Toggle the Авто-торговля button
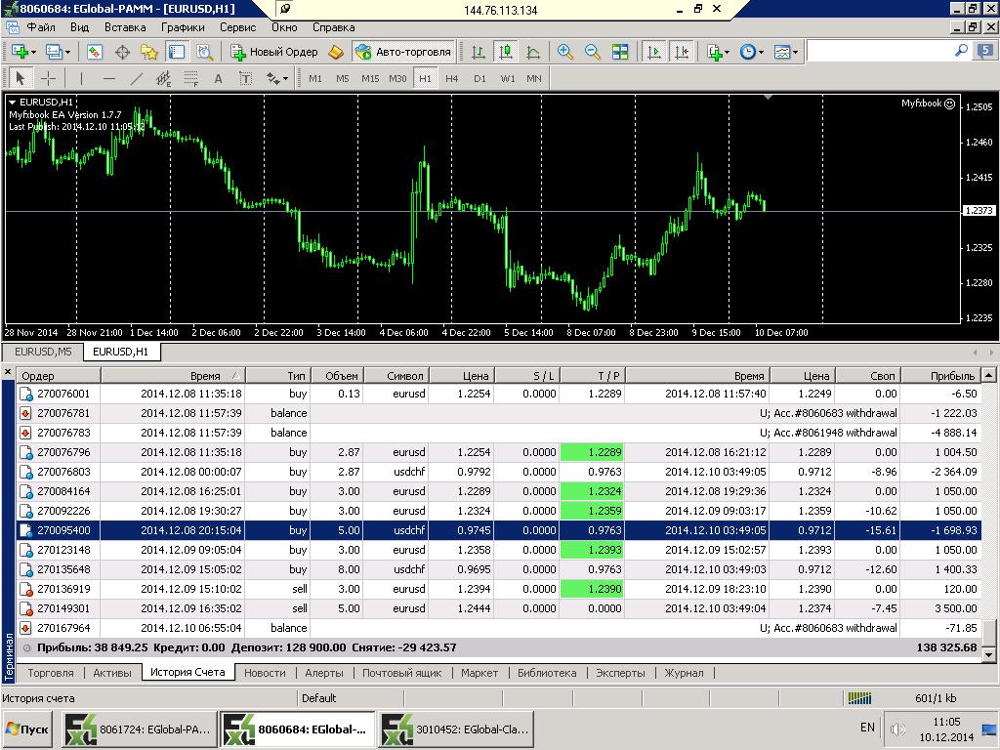Image resolution: width=1000 pixels, height=750 pixels. click(x=403, y=52)
